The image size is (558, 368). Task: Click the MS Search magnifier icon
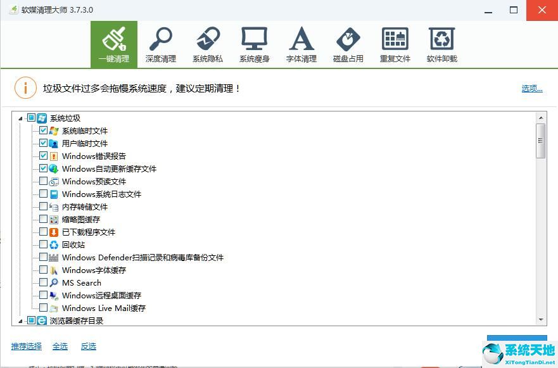point(54,283)
